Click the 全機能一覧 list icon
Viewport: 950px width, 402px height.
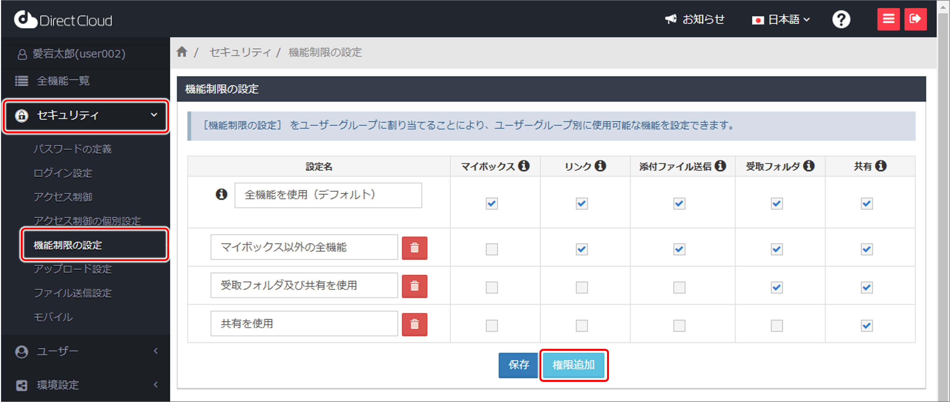point(21,81)
